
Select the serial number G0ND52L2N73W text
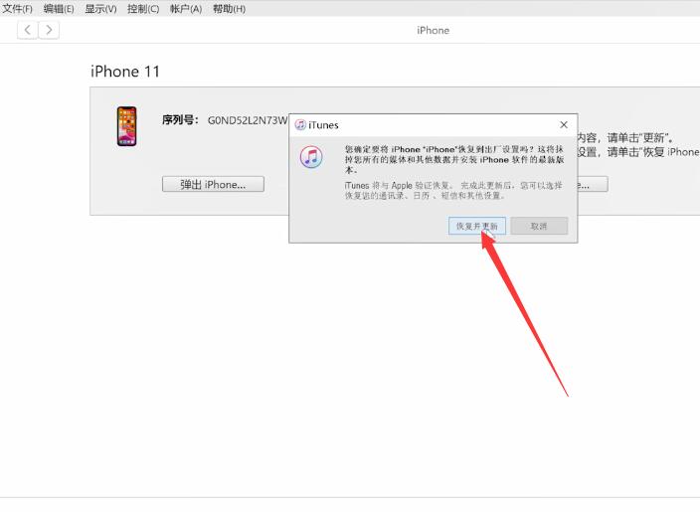tap(248, 120)
